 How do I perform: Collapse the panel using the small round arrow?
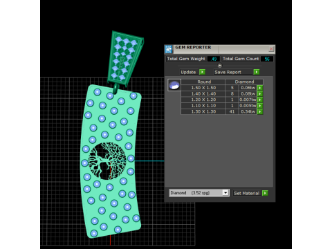coord(220,66)
